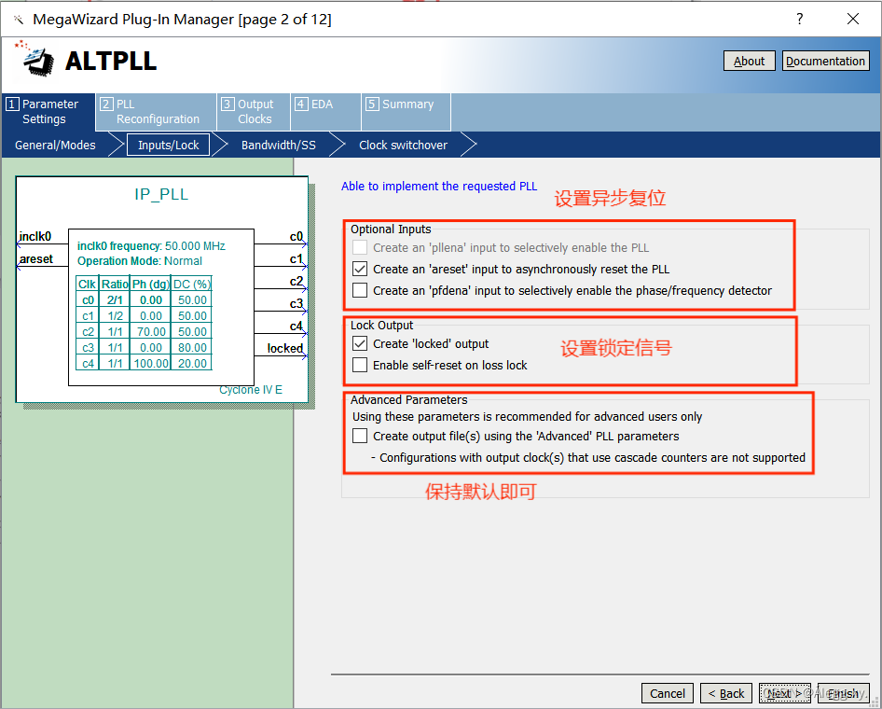The height and width of the screenshot is (709, 882).
Task: Open the EDA tab
Action: pos(325,111)
